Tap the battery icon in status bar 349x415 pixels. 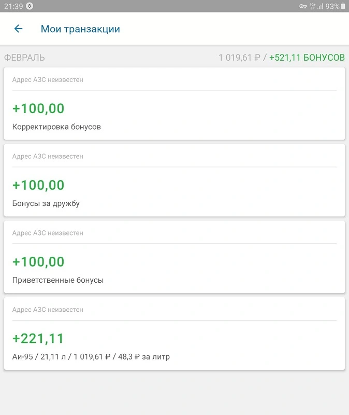pyautogui.click(x=343, y=6)
